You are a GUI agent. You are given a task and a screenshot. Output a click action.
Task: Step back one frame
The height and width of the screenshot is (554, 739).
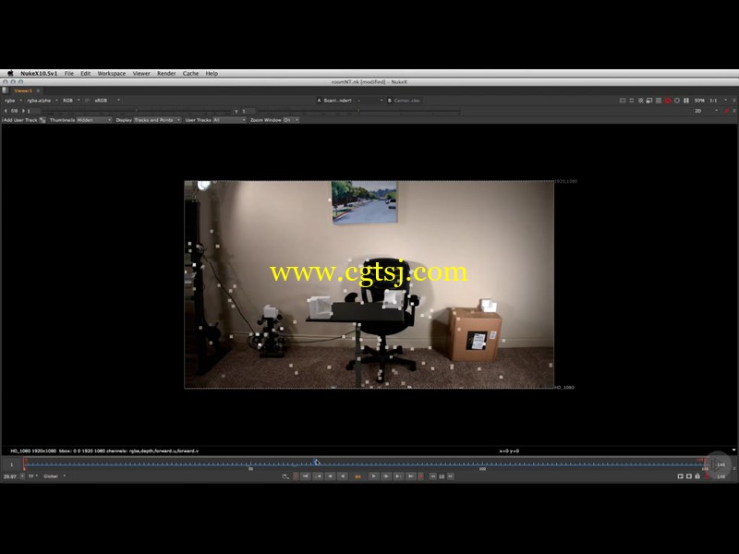(331, 476)
